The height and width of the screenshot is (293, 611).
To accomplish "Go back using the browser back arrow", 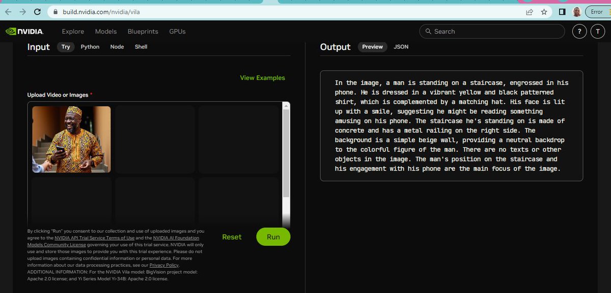I will [8, 12].
